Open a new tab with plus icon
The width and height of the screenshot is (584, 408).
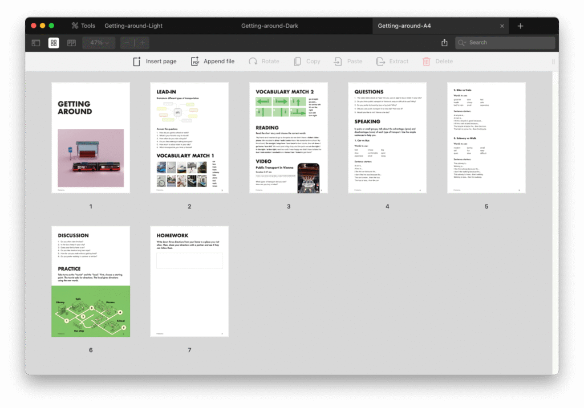[x=520, y=26]
